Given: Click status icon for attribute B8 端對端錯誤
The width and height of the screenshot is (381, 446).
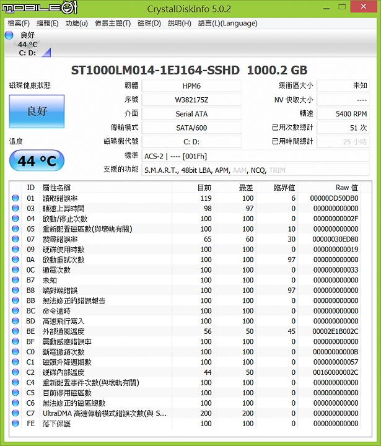Looking at the screenshot, I should point(15,290).
